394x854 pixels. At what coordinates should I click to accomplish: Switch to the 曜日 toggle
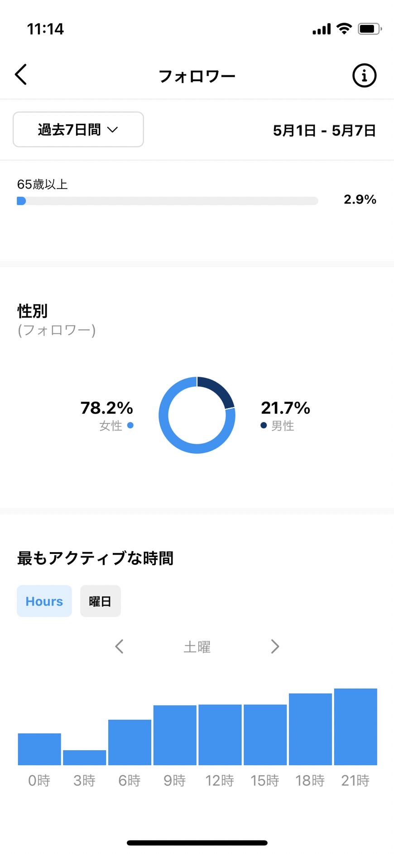[101, 601]
